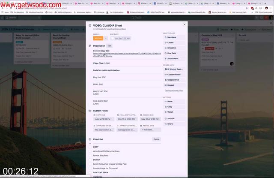The image size is (274, 178).
Task: Open the Our Wedding bookmark
Action: pos(17,12)
